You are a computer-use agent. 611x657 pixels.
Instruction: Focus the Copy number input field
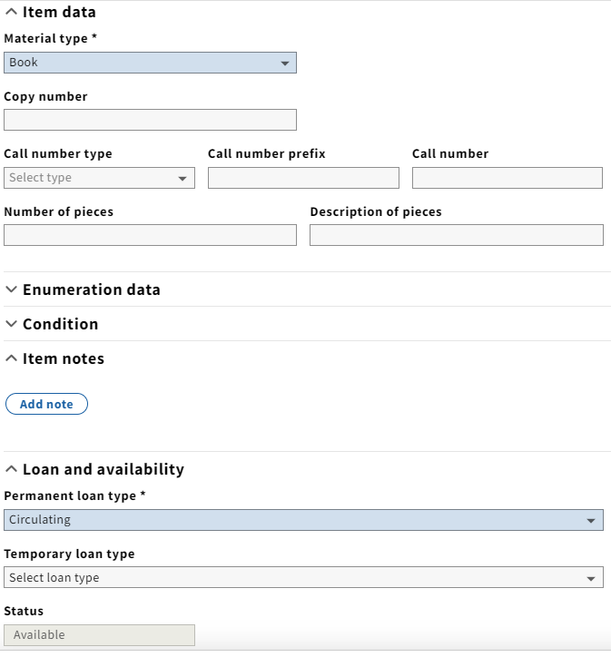coord(150,120)
